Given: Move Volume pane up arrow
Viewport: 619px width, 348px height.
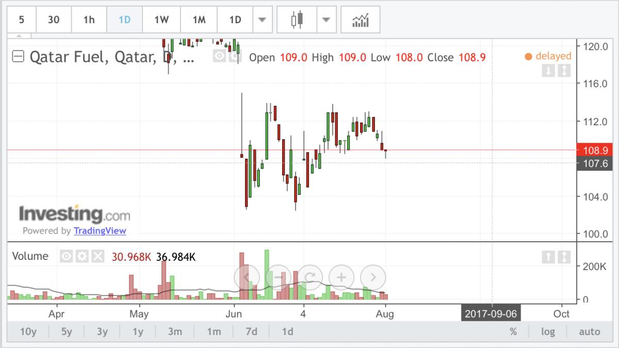Looking at the screenshot, I should (548, 256).
